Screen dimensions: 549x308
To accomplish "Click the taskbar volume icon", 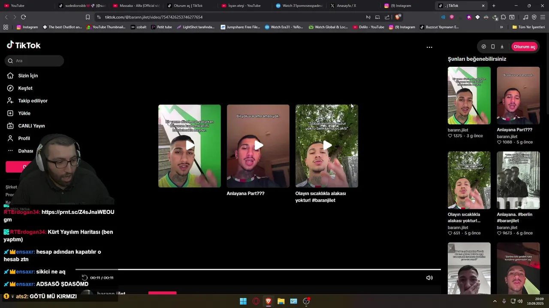I will [520, 301].
